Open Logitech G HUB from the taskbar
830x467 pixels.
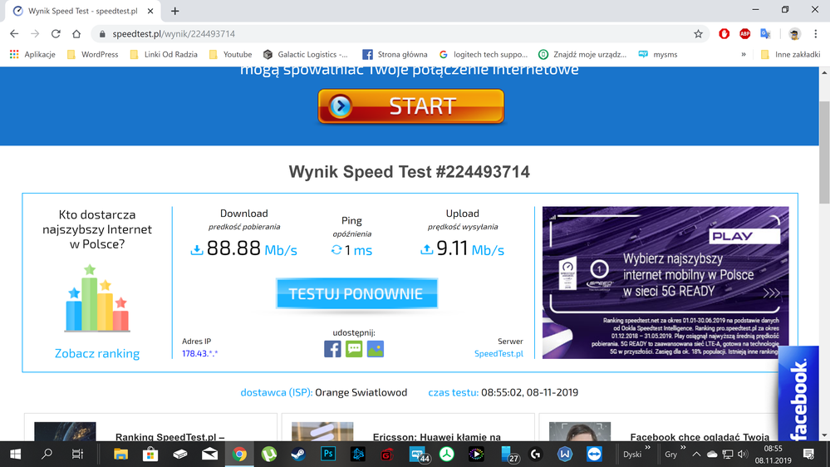(535, 455)
